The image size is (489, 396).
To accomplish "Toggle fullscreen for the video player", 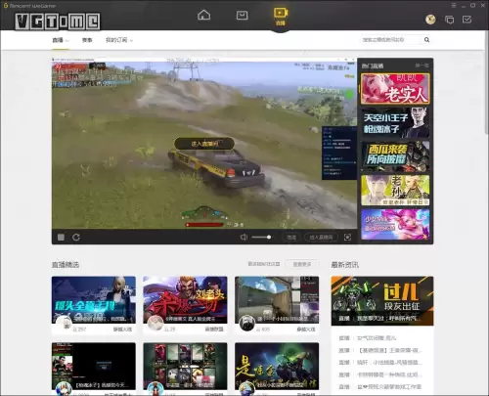I will click(x=347, y=237).
